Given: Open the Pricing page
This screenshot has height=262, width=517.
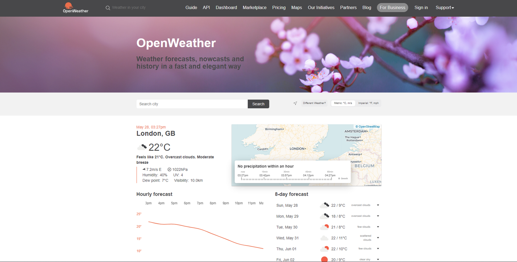Looking at the screenshot, I should (x=279, y=8).
